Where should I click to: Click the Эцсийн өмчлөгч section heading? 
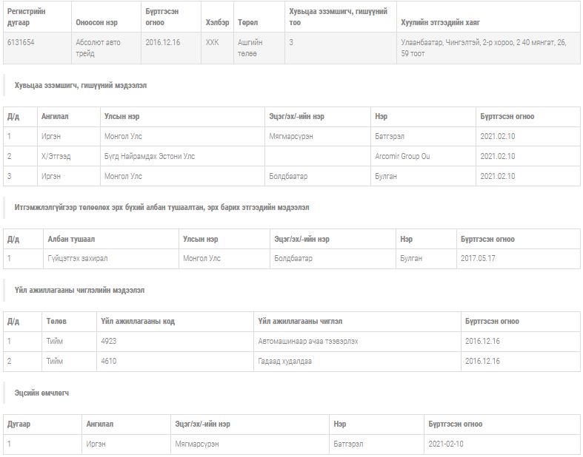(41, 393)
